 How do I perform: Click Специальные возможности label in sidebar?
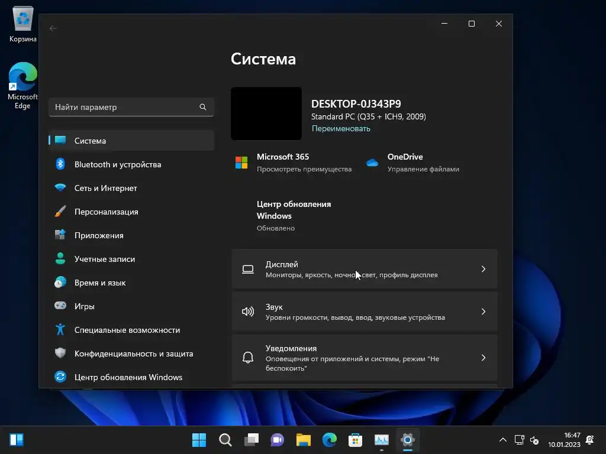(x=127, y=330)
